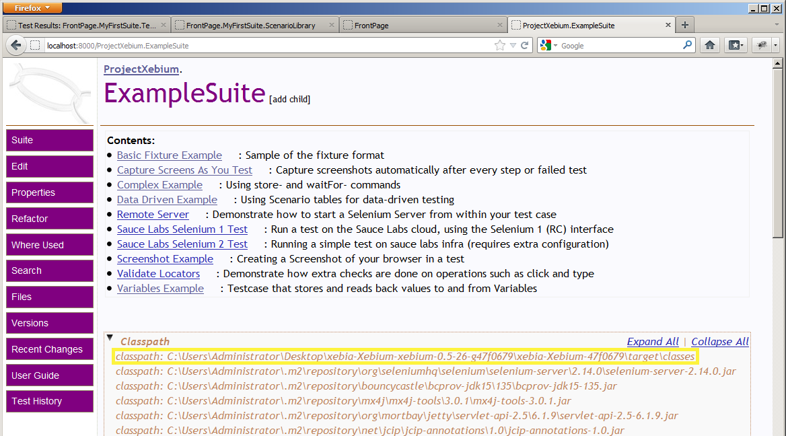Image resolution: width=786 pixels, height=436 pixels.
Task: Click the selenium-server-2.14.0.jar classpath line
Action: tap(425, 371)
